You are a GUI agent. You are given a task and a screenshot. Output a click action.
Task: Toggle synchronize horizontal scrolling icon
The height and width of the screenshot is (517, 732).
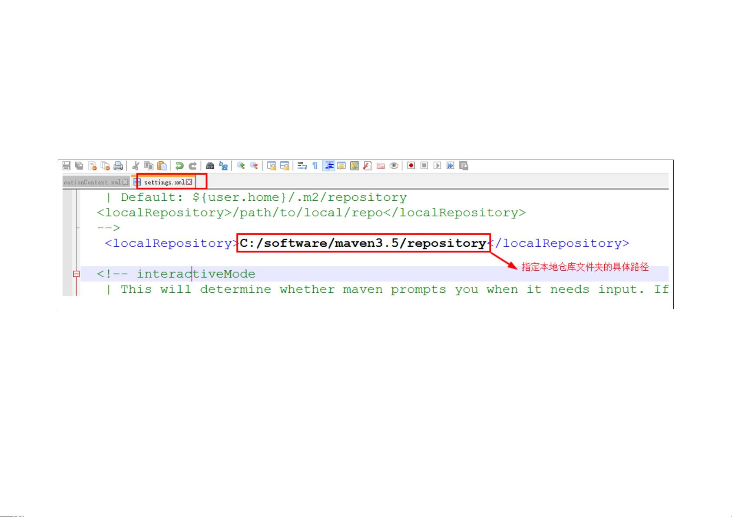285,166
